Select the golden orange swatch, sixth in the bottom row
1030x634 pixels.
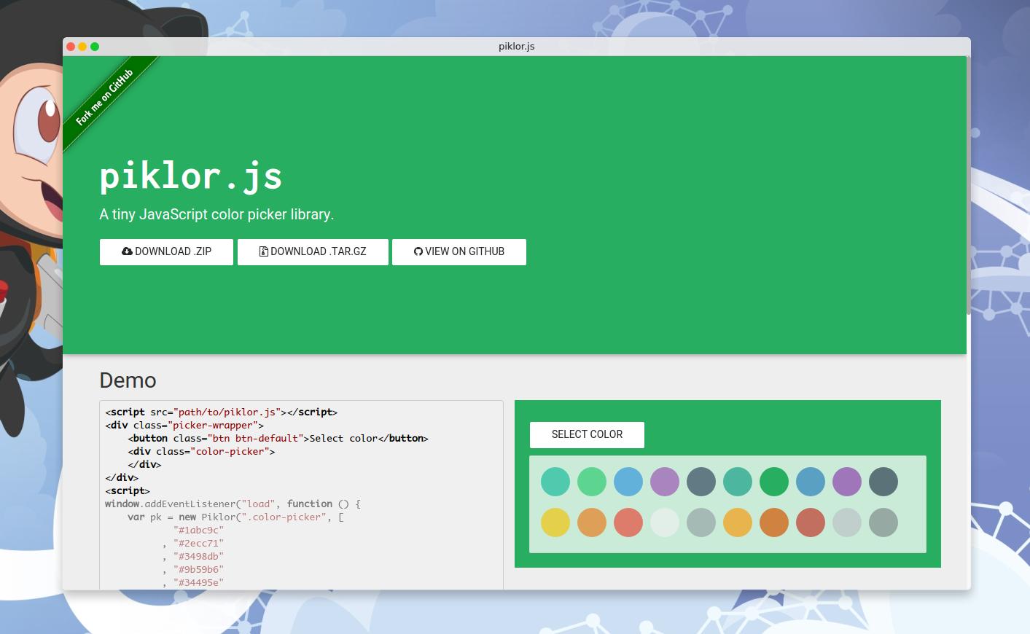point(738,523)
